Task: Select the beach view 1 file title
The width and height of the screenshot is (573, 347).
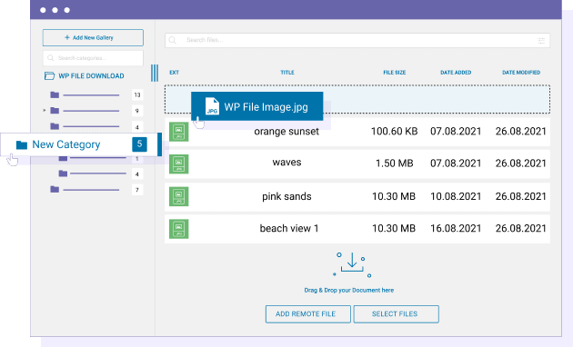Action: click(289, 228)
